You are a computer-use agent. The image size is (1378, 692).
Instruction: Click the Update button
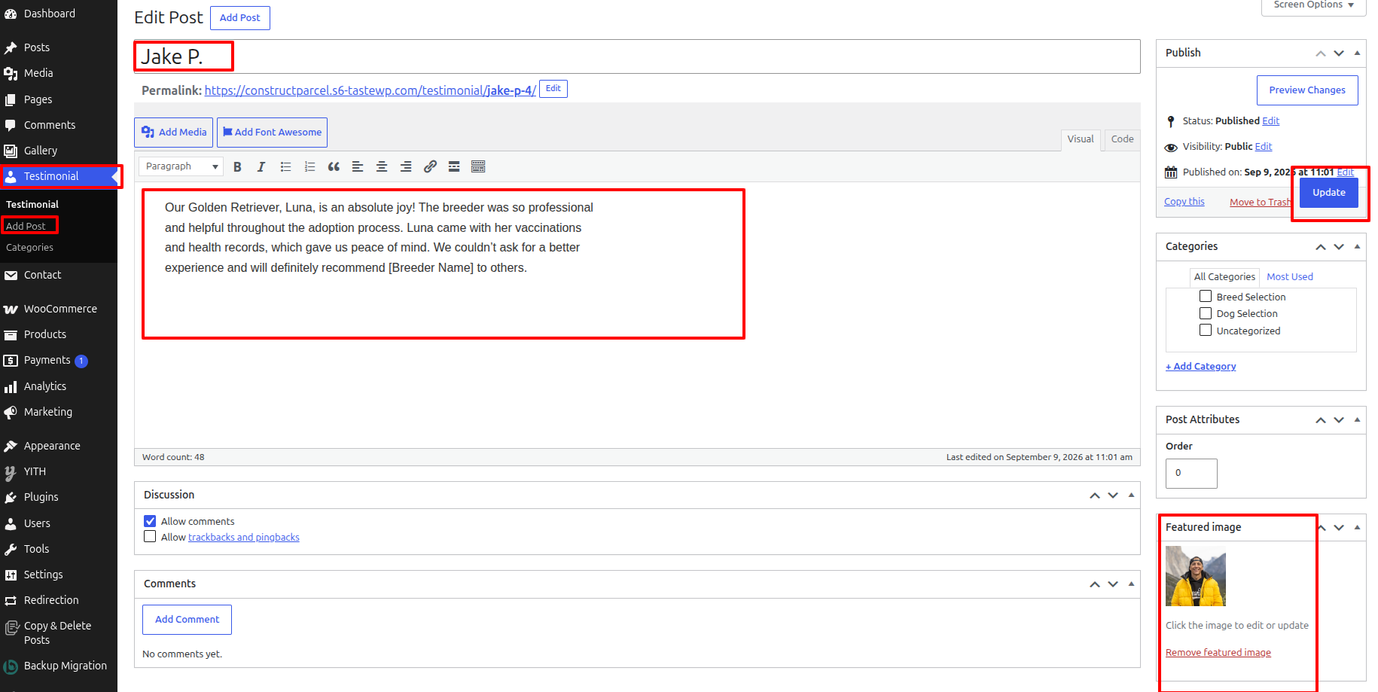click(x=1329, y=193)
